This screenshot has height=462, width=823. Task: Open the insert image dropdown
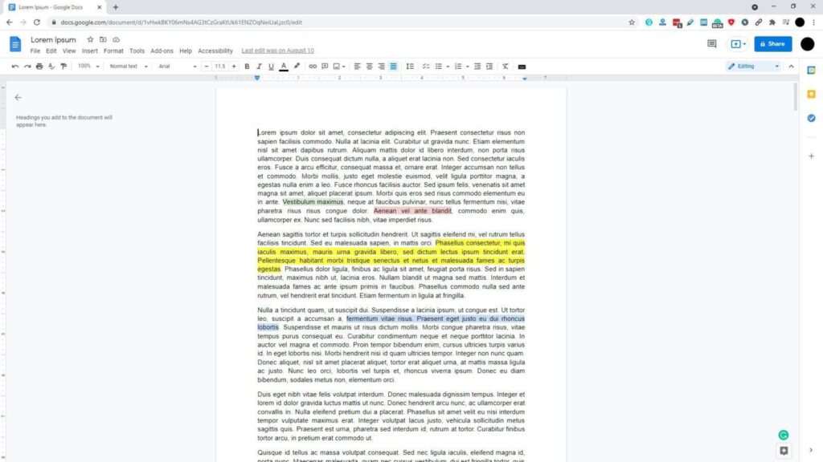pos(339,67)
